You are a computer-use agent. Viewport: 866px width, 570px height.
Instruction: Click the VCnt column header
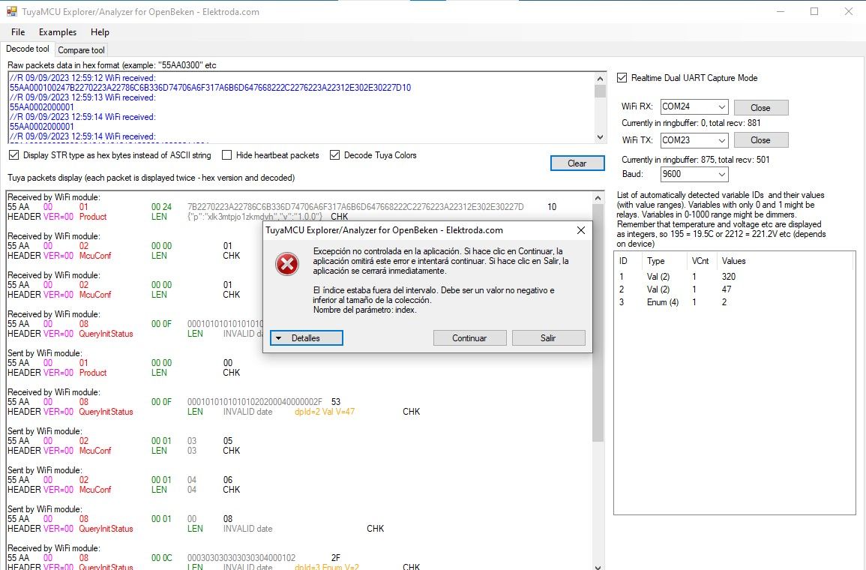(700, 261)
